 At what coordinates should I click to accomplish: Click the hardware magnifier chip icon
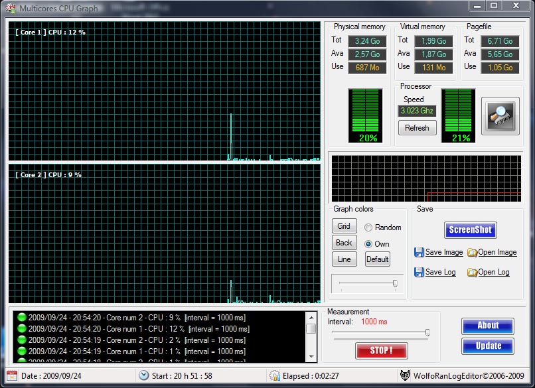tap(500, 116)
